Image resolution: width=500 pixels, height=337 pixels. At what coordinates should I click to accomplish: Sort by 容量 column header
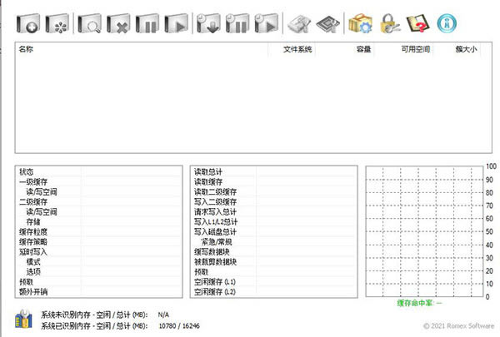[344, 49]
